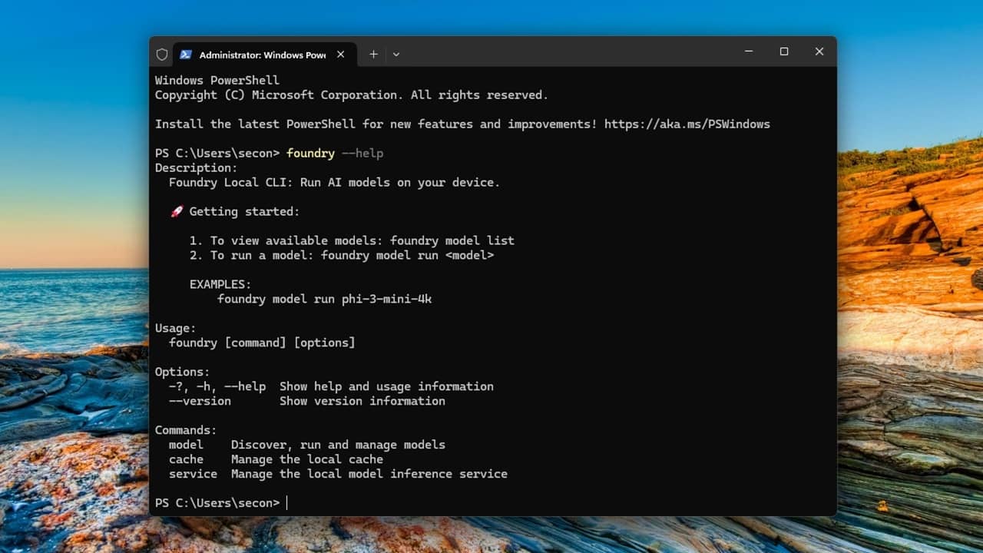
Task: Click the model command under Commands
Action: 186,444
